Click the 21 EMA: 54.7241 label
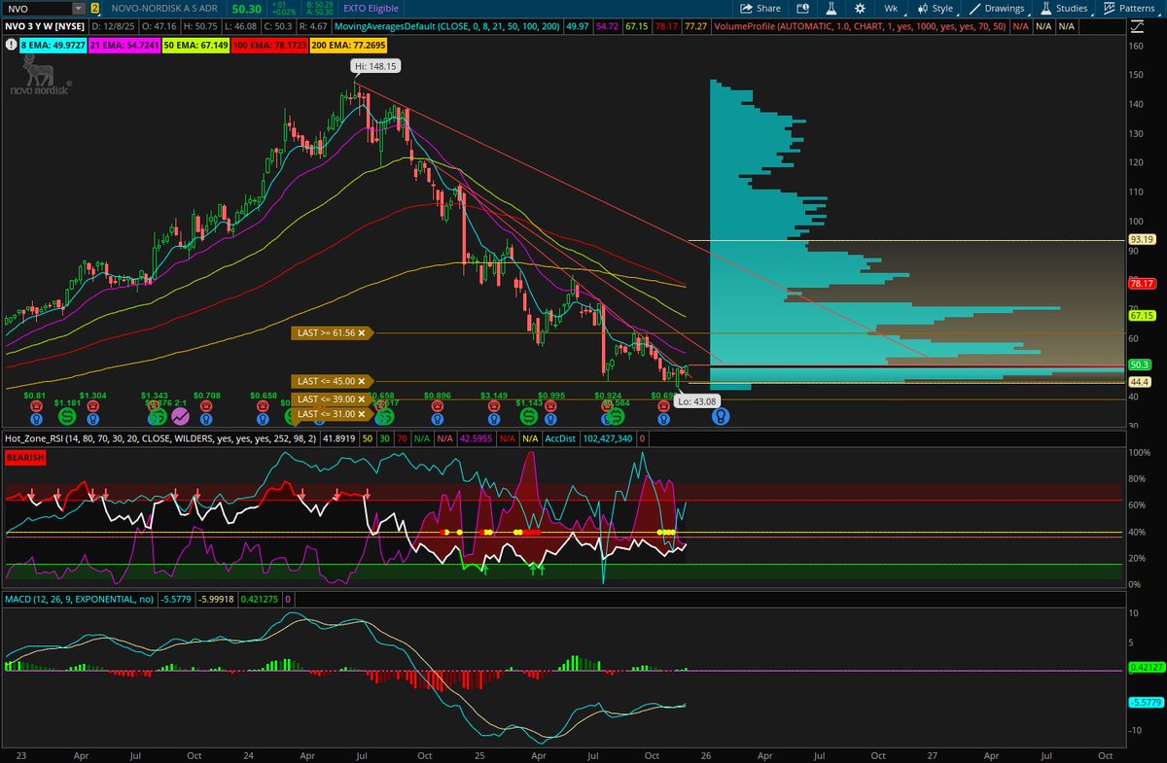1167x763 pixels. (124, 44)
